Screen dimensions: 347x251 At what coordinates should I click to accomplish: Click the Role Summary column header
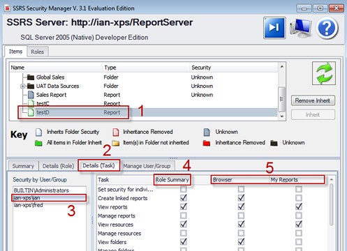(172, 180)
